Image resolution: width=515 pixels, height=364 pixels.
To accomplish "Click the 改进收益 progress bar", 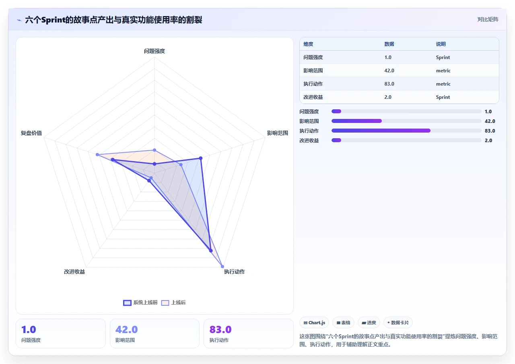I will (406, 140).
